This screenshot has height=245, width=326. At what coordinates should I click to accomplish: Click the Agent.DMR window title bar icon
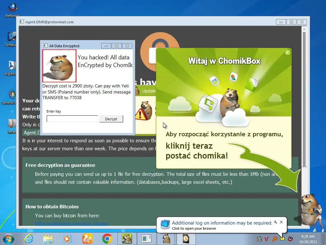pyautogui.click(x=21, y=22)
